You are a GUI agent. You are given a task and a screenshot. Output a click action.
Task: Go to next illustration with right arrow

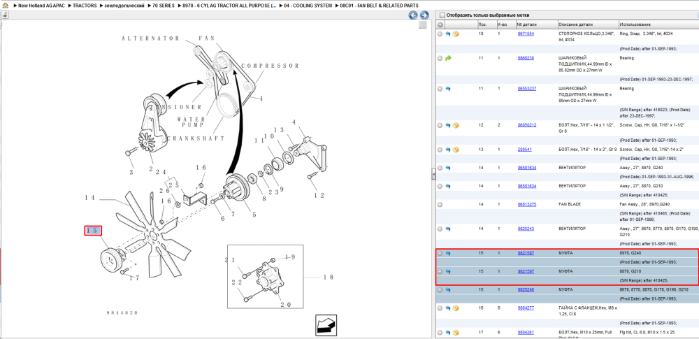click(424, 15)
